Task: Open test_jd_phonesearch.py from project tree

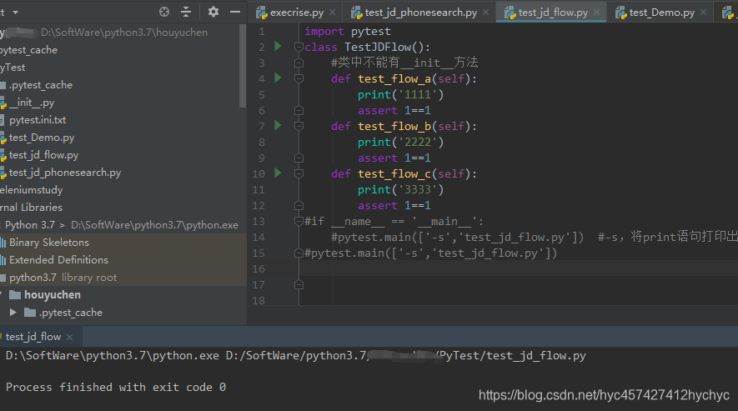Action: [x=65, y=173]
